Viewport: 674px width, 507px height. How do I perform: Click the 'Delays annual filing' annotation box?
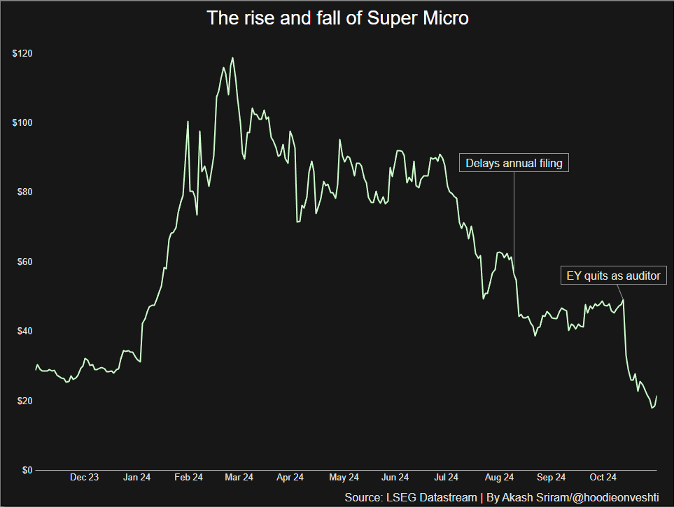[514, 164]
